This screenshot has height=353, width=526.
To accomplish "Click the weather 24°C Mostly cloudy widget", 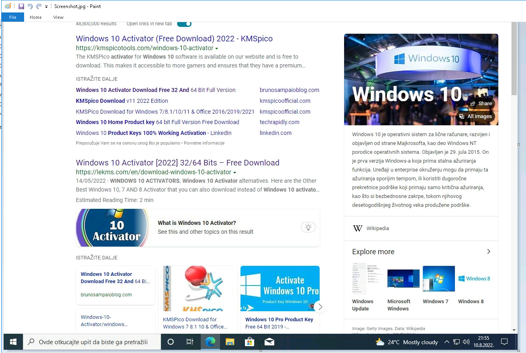I will coord(406,342).
